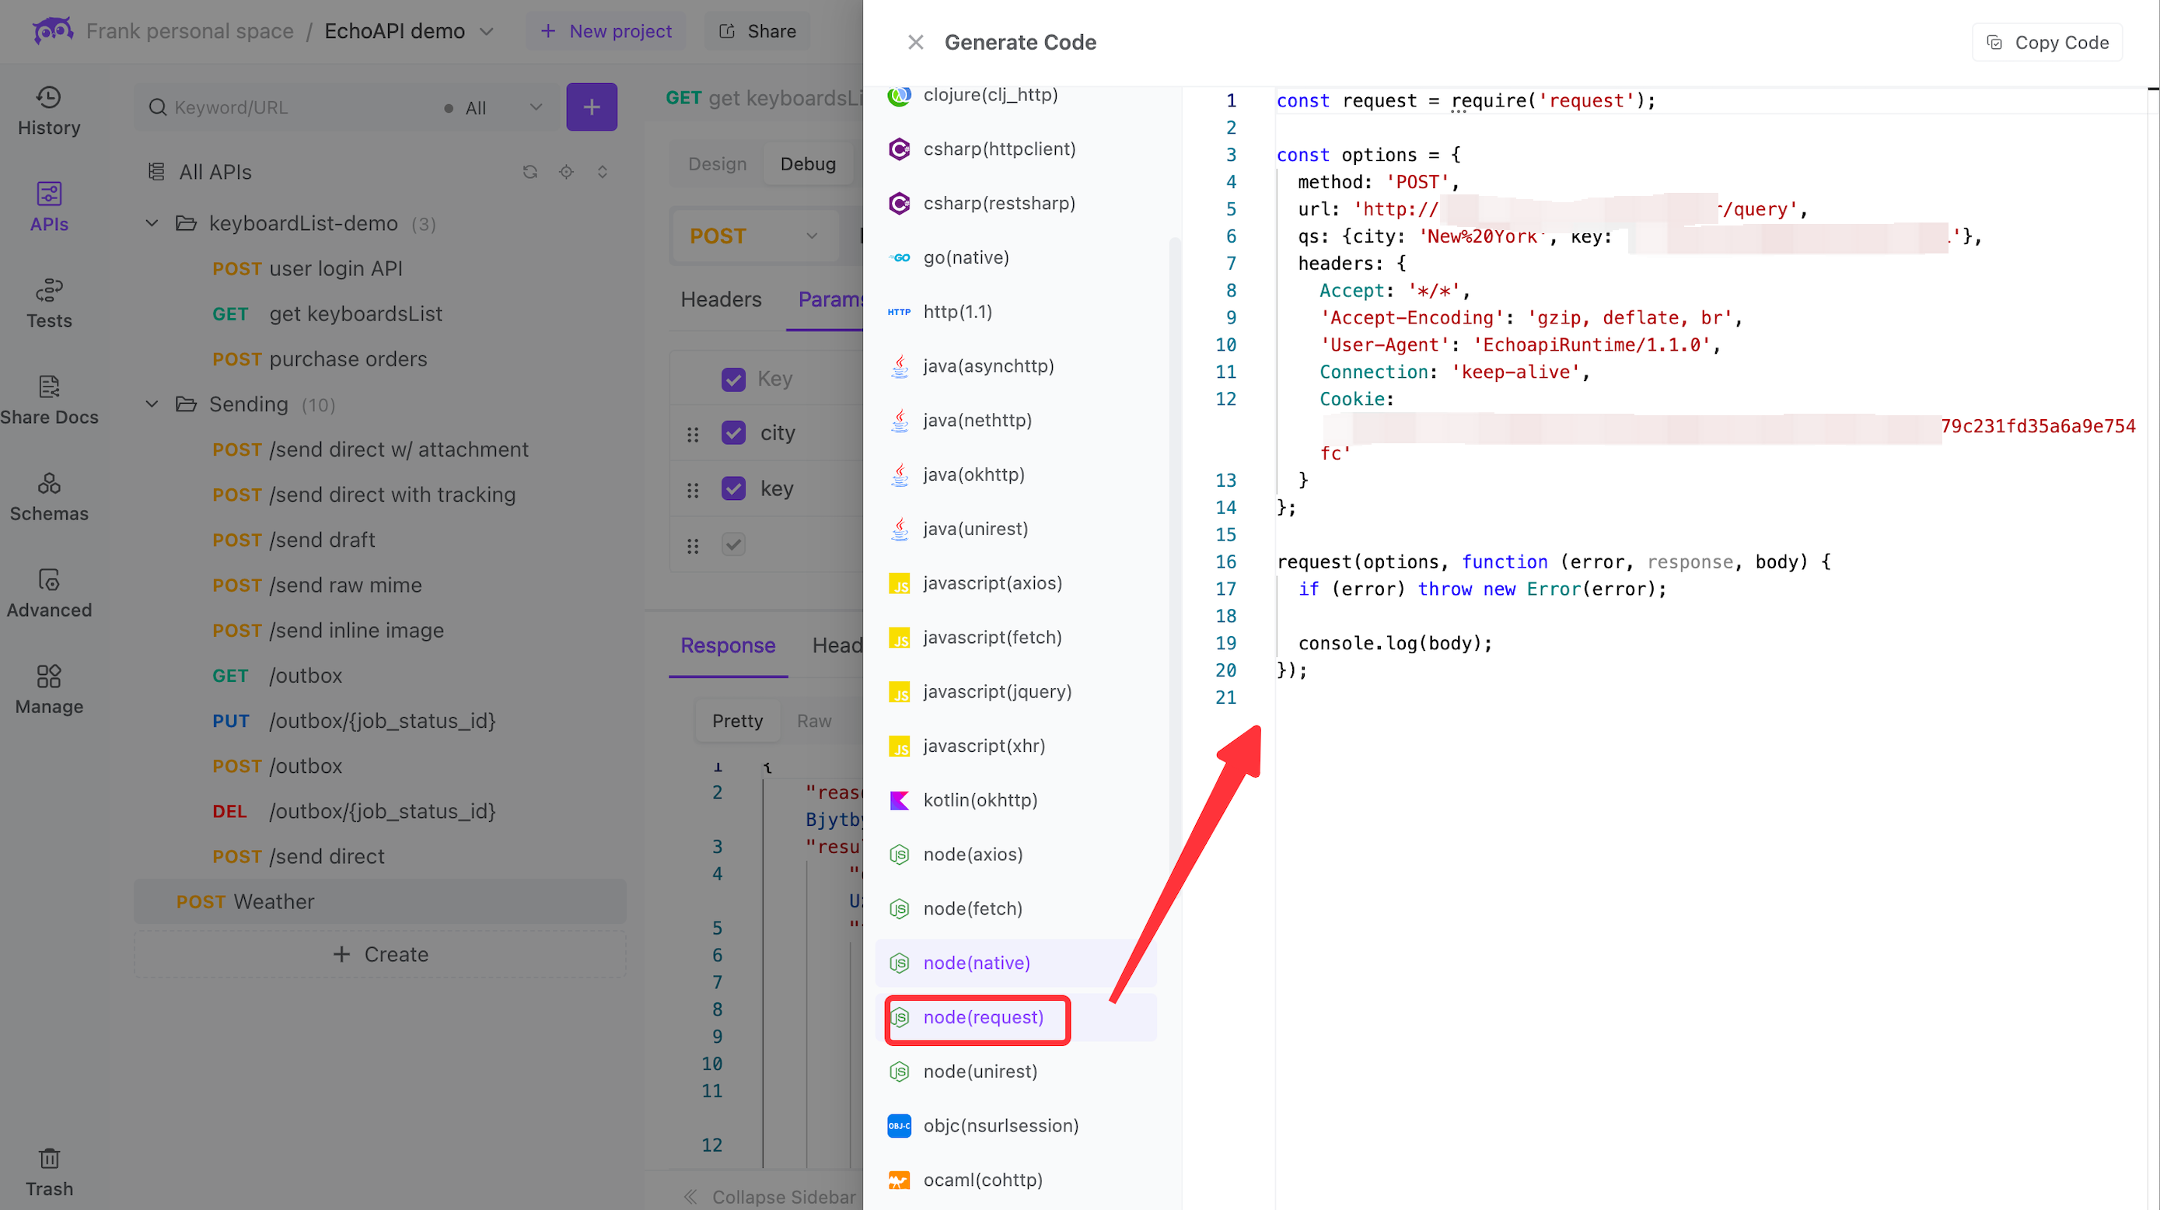The height and width of the screenshot is (1210, 2160).
Task: Expand the keyboardList-demo folder
Action: [x=152, y=222]
